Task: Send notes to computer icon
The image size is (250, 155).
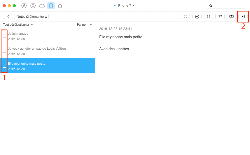Action: pos(231,16)
